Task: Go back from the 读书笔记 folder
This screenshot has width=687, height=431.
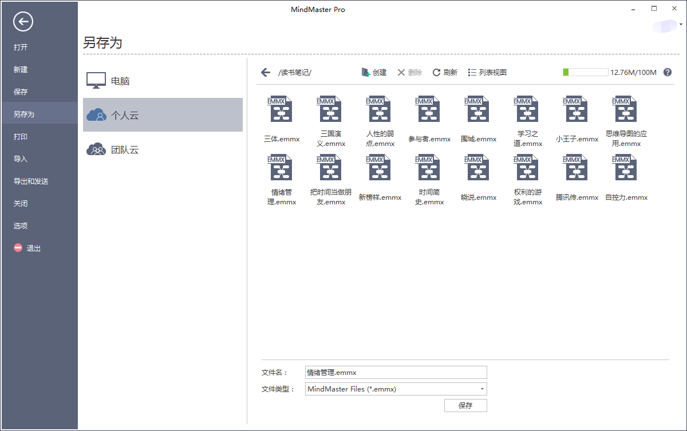Action: tap(265, 72)
